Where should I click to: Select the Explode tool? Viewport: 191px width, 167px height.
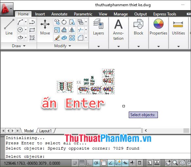click(64, 38)
